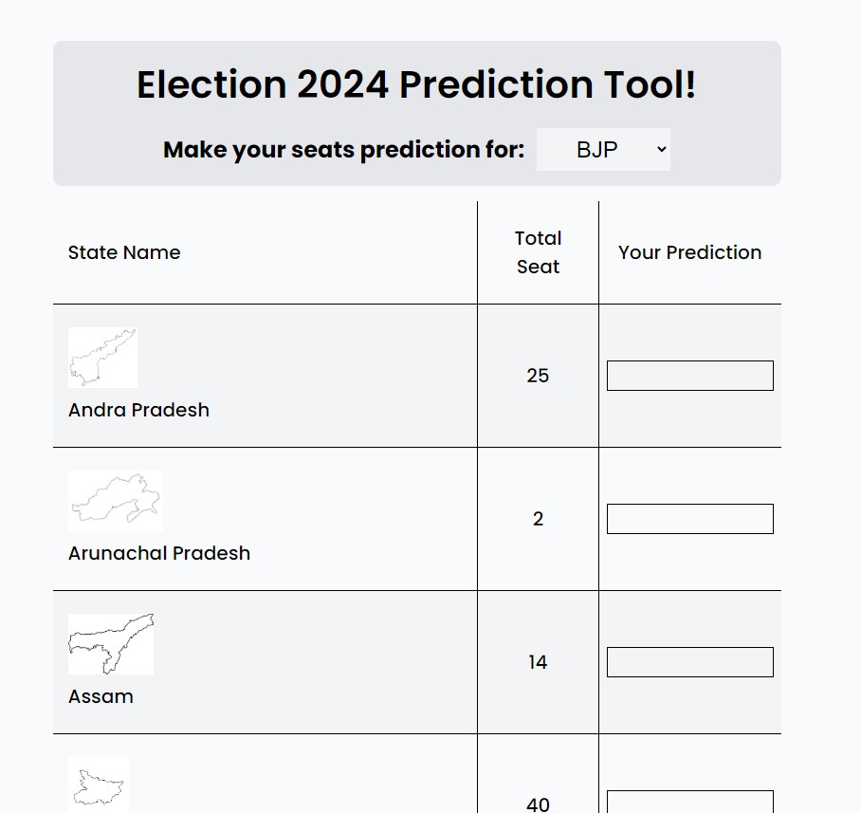Click the Andra Pradesh map outline image
This screenshot has height=813, width=861.
pyautogui.click(x=102, y=358)
